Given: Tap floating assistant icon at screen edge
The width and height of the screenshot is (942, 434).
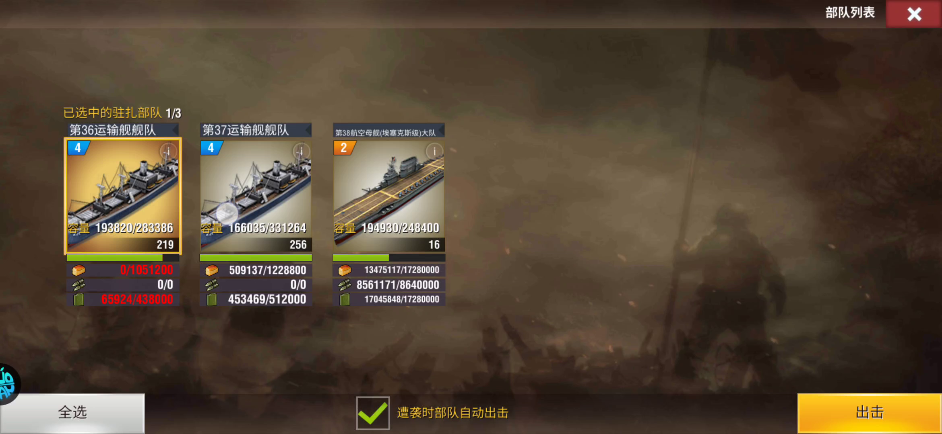Looking at the screenshot, I should click(8, 384).
